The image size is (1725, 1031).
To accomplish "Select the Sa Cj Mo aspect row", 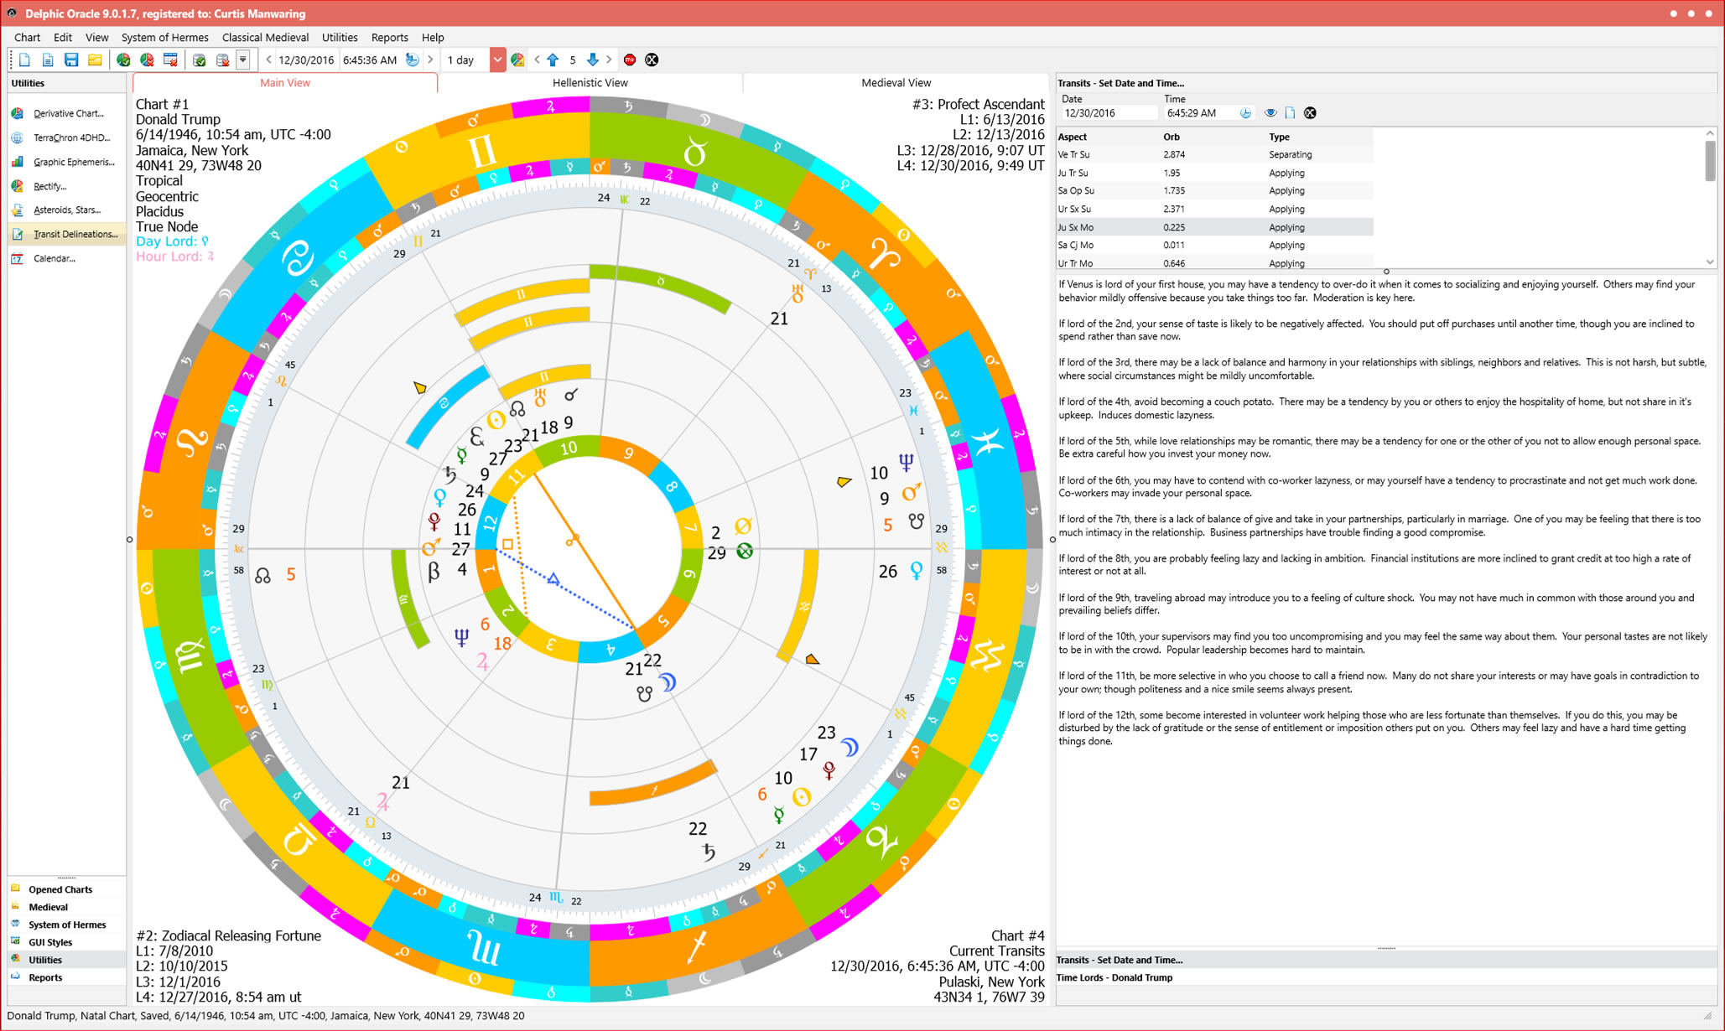I will [x=1214, y=246].
